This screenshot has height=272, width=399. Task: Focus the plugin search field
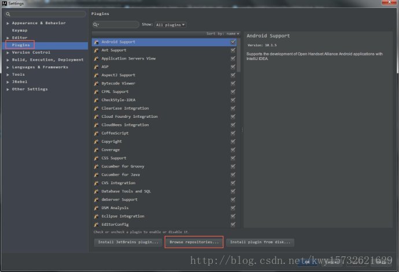coord(116,24)
